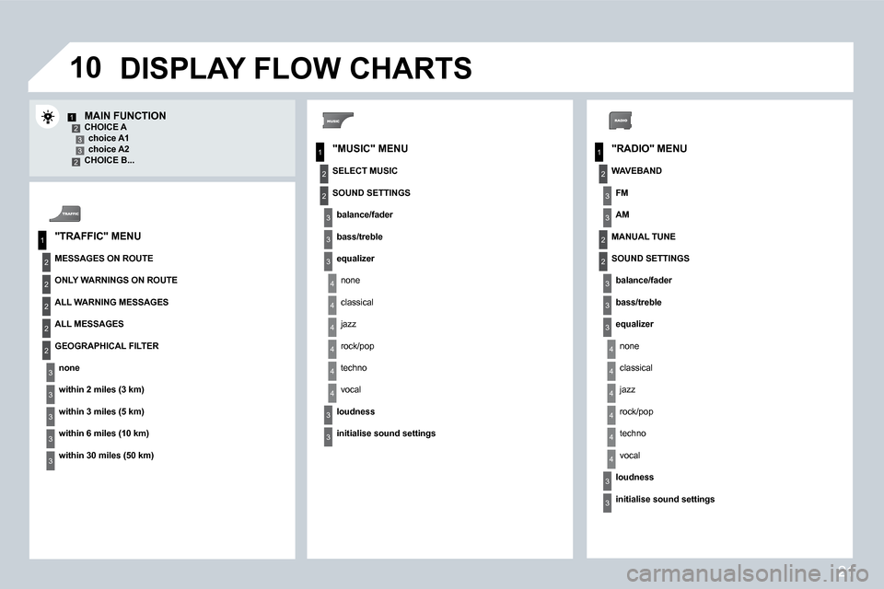This screenshot has width=884, height=589.
Task: Click level 1 badge next to "RADIO" MENU
Action: click(x=599, y=152)
